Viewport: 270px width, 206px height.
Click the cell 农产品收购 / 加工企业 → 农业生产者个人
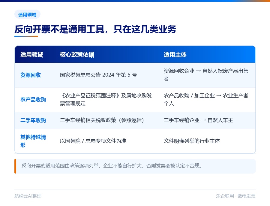coord(206,99)
